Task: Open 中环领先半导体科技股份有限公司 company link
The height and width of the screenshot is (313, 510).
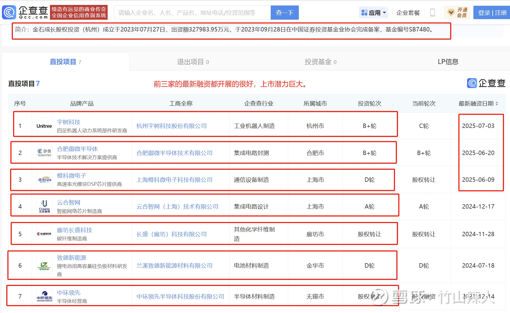Action: pyautogui.click(x=180, y=297)
